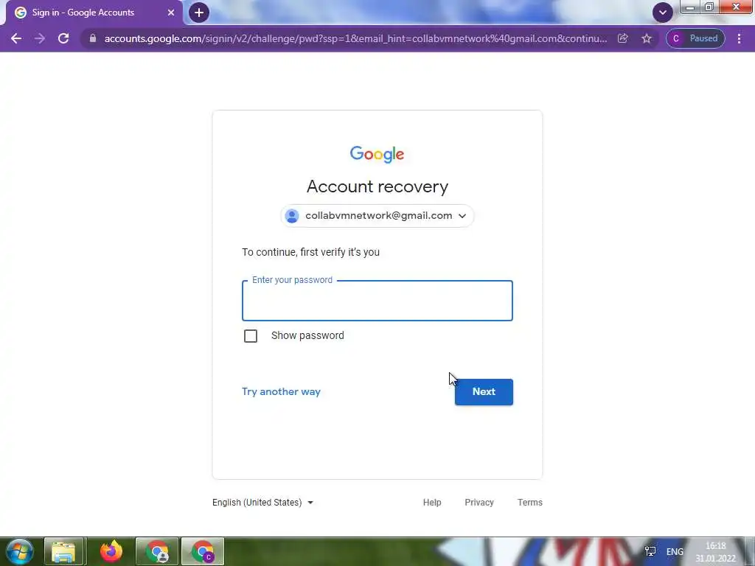This screenshot has width=755, height=566.
Task: Click Try another way
Action: click(281, 392)
